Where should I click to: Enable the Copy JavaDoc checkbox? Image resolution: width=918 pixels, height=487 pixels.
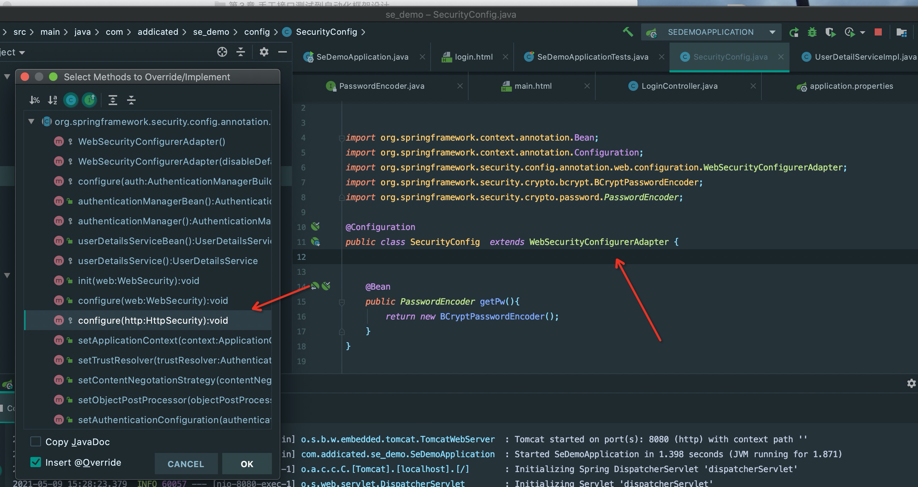coord(35,442)
